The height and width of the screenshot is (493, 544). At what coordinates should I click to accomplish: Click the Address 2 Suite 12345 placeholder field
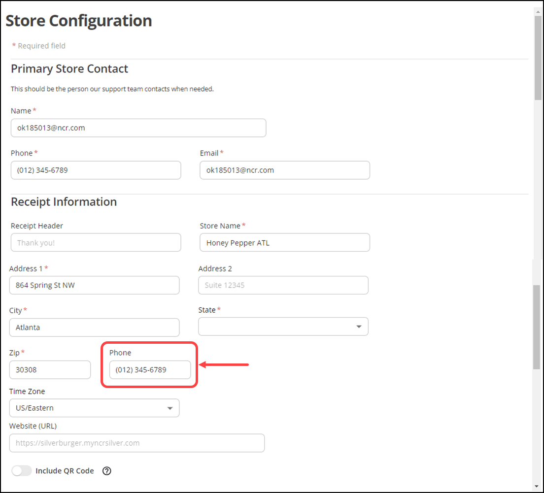[x=283, y=285]
